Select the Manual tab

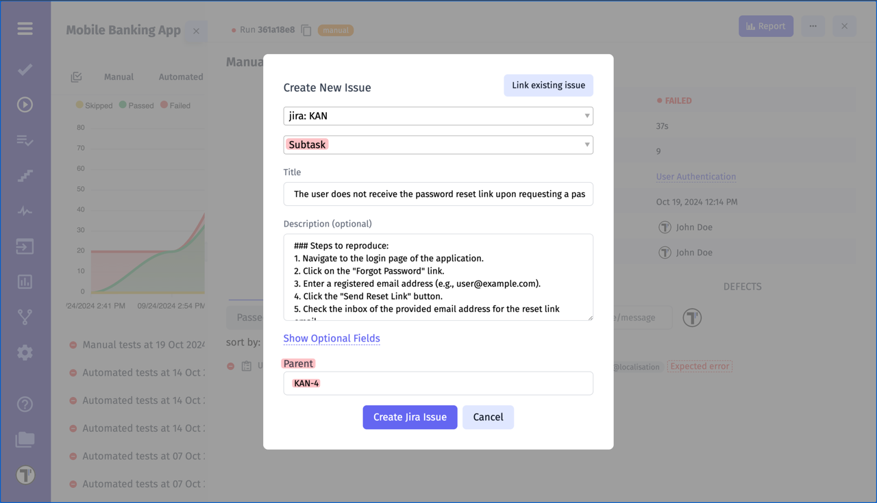[119, 77]
